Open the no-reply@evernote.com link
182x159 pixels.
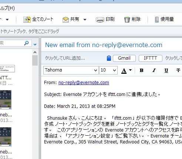(x=84, y=83)
